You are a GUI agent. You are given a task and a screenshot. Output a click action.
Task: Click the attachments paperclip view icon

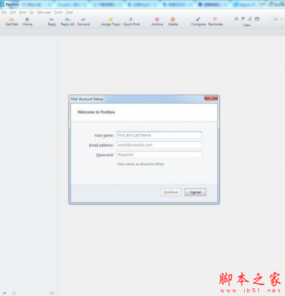(250, 19)
